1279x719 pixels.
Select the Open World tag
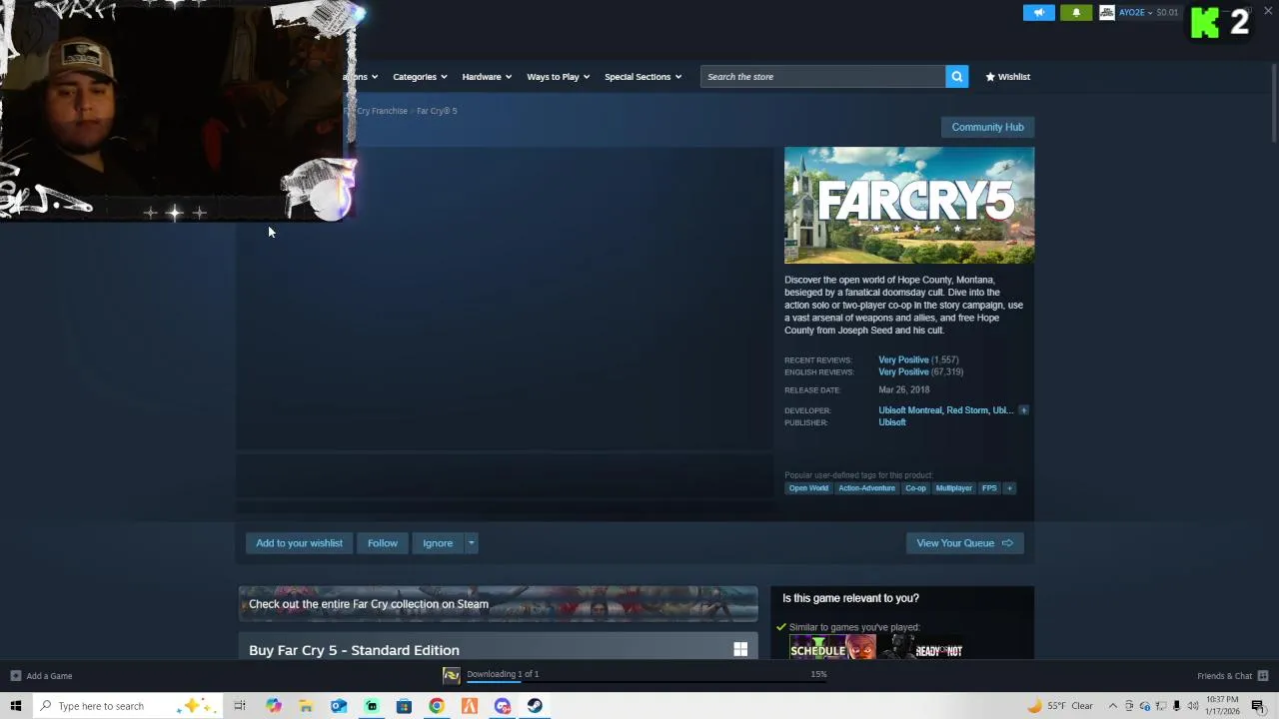click(808, 488)
